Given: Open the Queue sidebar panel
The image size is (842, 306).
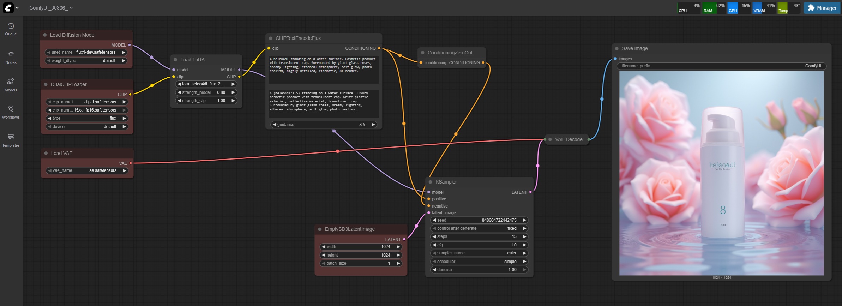Looking at the screenshot, I should coord(11,29).
